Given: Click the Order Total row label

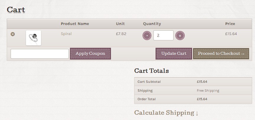Looking at the screenshot, I should (146, 99).
